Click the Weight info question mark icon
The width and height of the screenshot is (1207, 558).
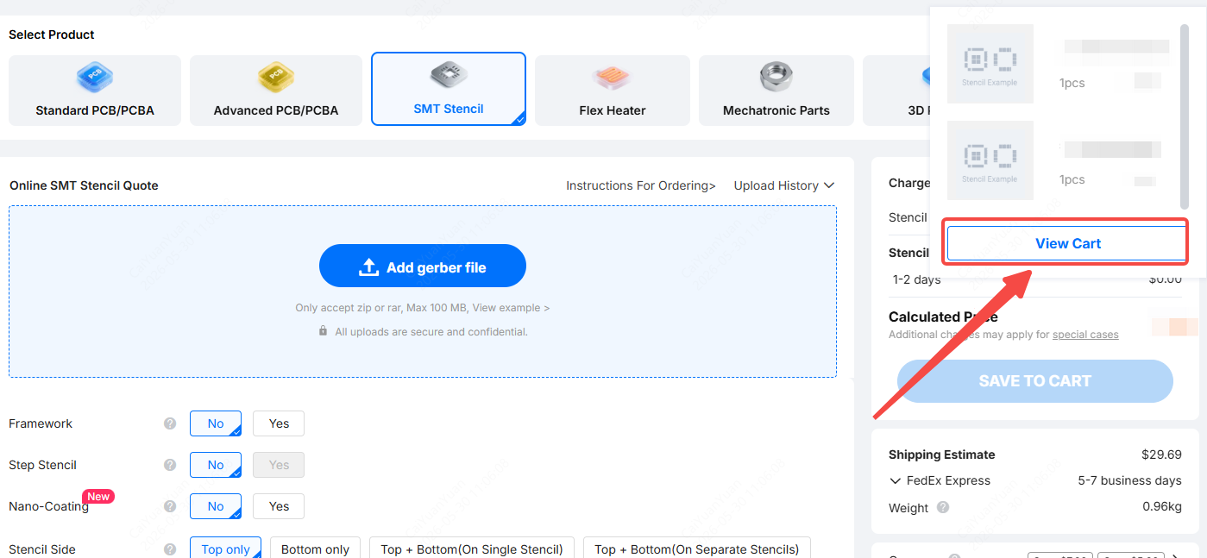point(943,507)
